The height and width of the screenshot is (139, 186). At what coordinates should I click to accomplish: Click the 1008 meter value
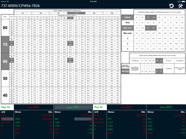click(17, 119)
